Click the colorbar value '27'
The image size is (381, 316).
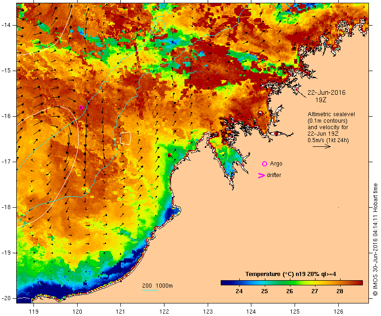[315, 291]
